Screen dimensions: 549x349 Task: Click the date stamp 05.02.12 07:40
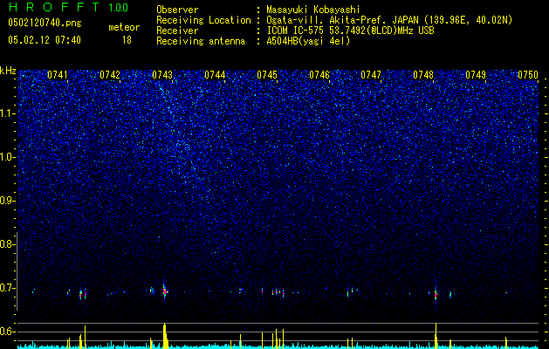[x=45, y=40]
